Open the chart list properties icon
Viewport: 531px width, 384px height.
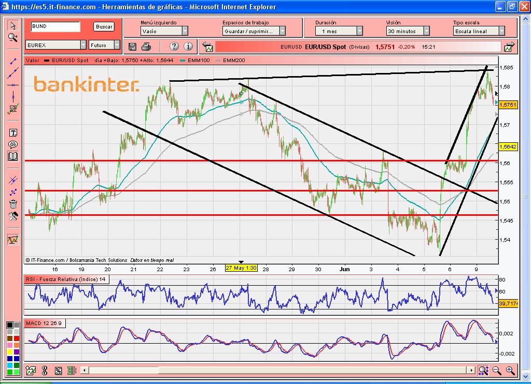point(58,371)
